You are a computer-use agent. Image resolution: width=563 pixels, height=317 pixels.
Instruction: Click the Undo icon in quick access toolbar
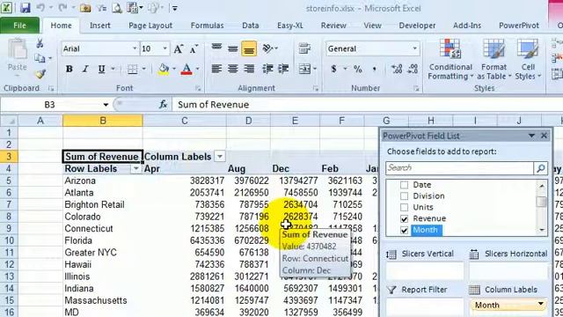[40, 8]
